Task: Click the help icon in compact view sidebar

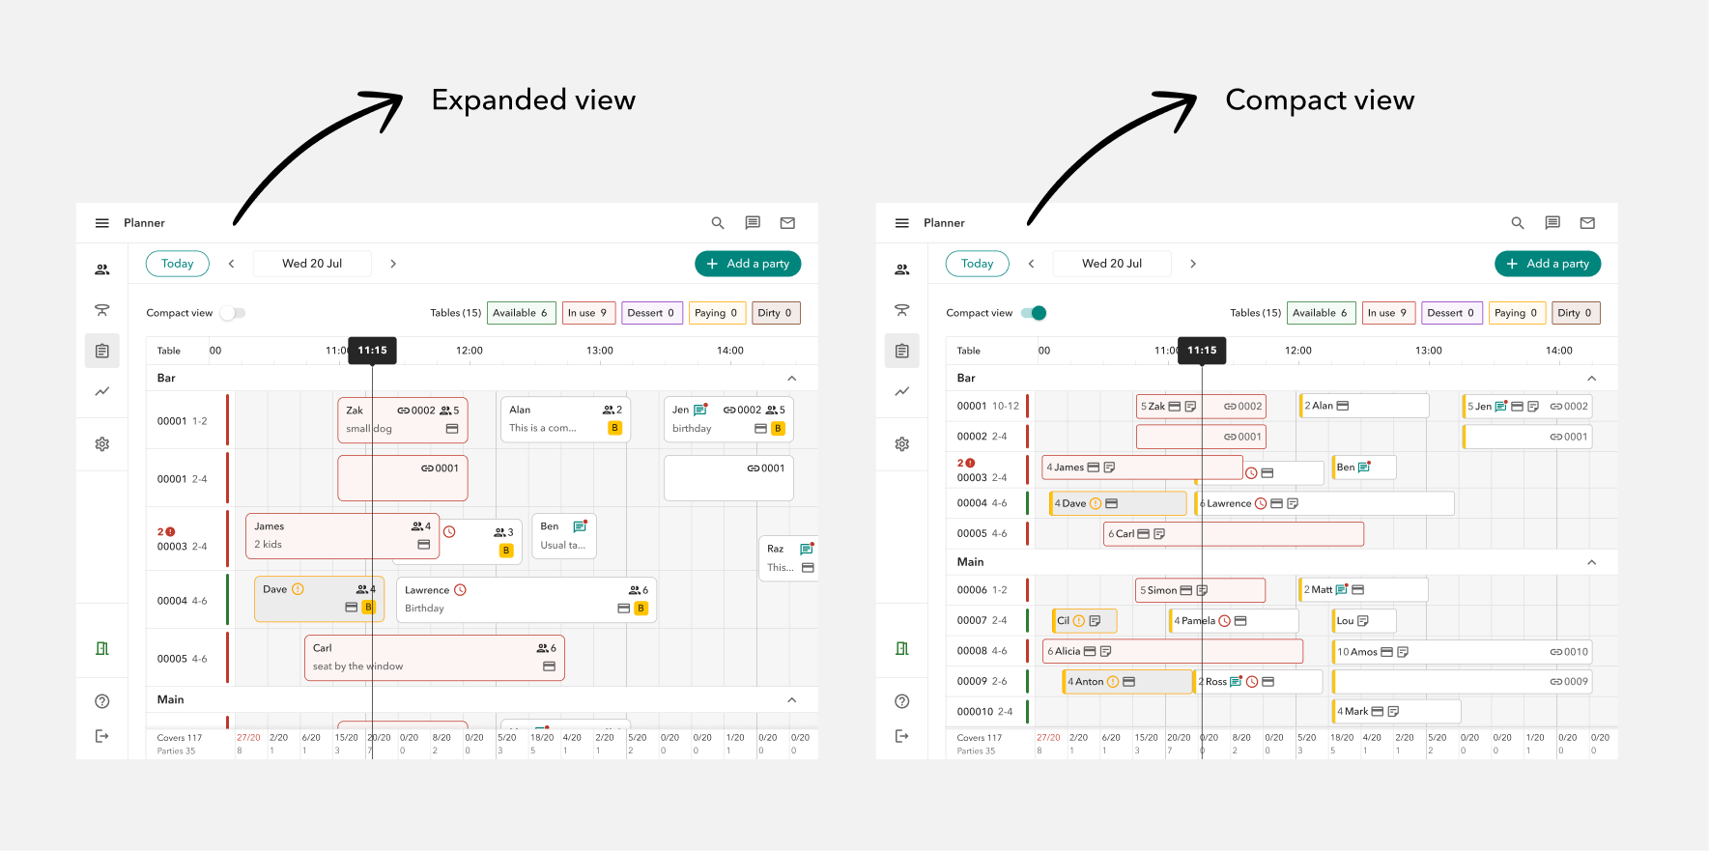Action: (901, 701)
